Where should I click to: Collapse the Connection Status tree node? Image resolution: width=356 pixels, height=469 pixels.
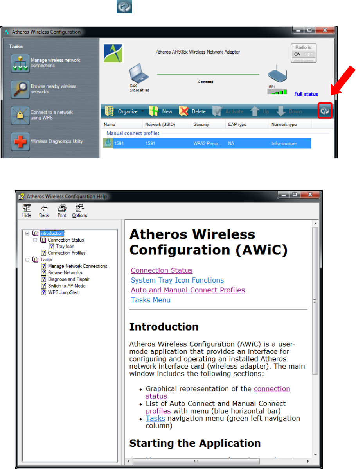(35, 240)
